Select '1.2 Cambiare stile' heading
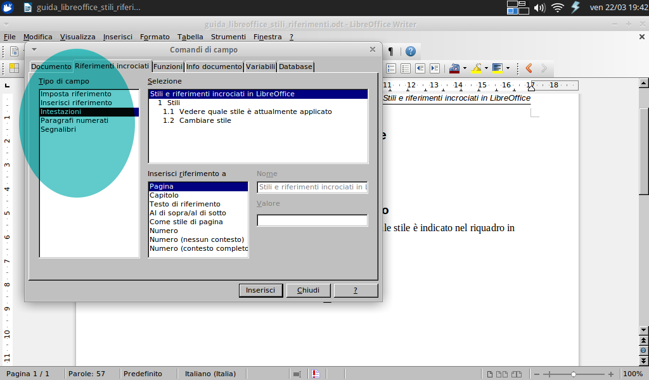Viewport: 649px width, 380px height. click(x=258, y=120)
